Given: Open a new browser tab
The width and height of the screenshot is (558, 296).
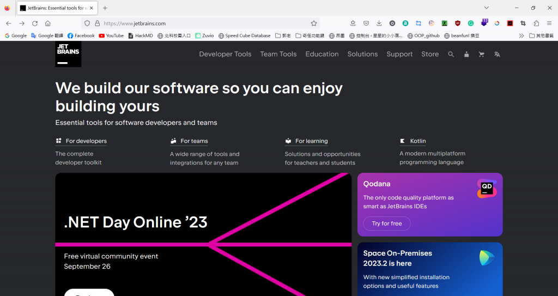Looking at the screenshot, I should (105, 8).
